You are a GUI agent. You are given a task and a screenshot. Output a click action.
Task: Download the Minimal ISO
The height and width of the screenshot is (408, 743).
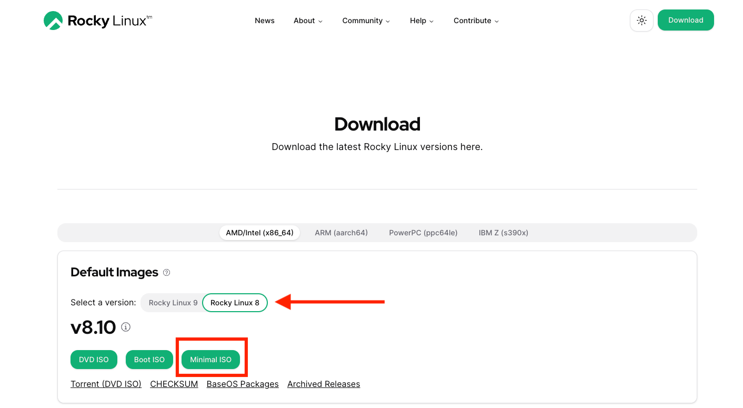210,360
